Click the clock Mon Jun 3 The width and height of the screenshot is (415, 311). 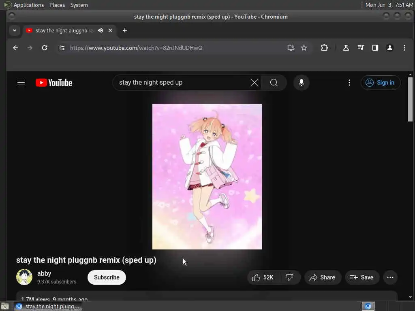pyautogui.click(x=389, y=5)
